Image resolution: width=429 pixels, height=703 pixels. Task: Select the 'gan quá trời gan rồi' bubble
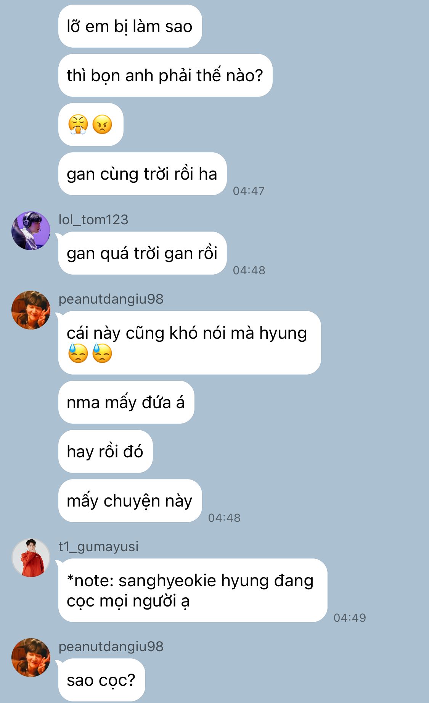(143, 253)
